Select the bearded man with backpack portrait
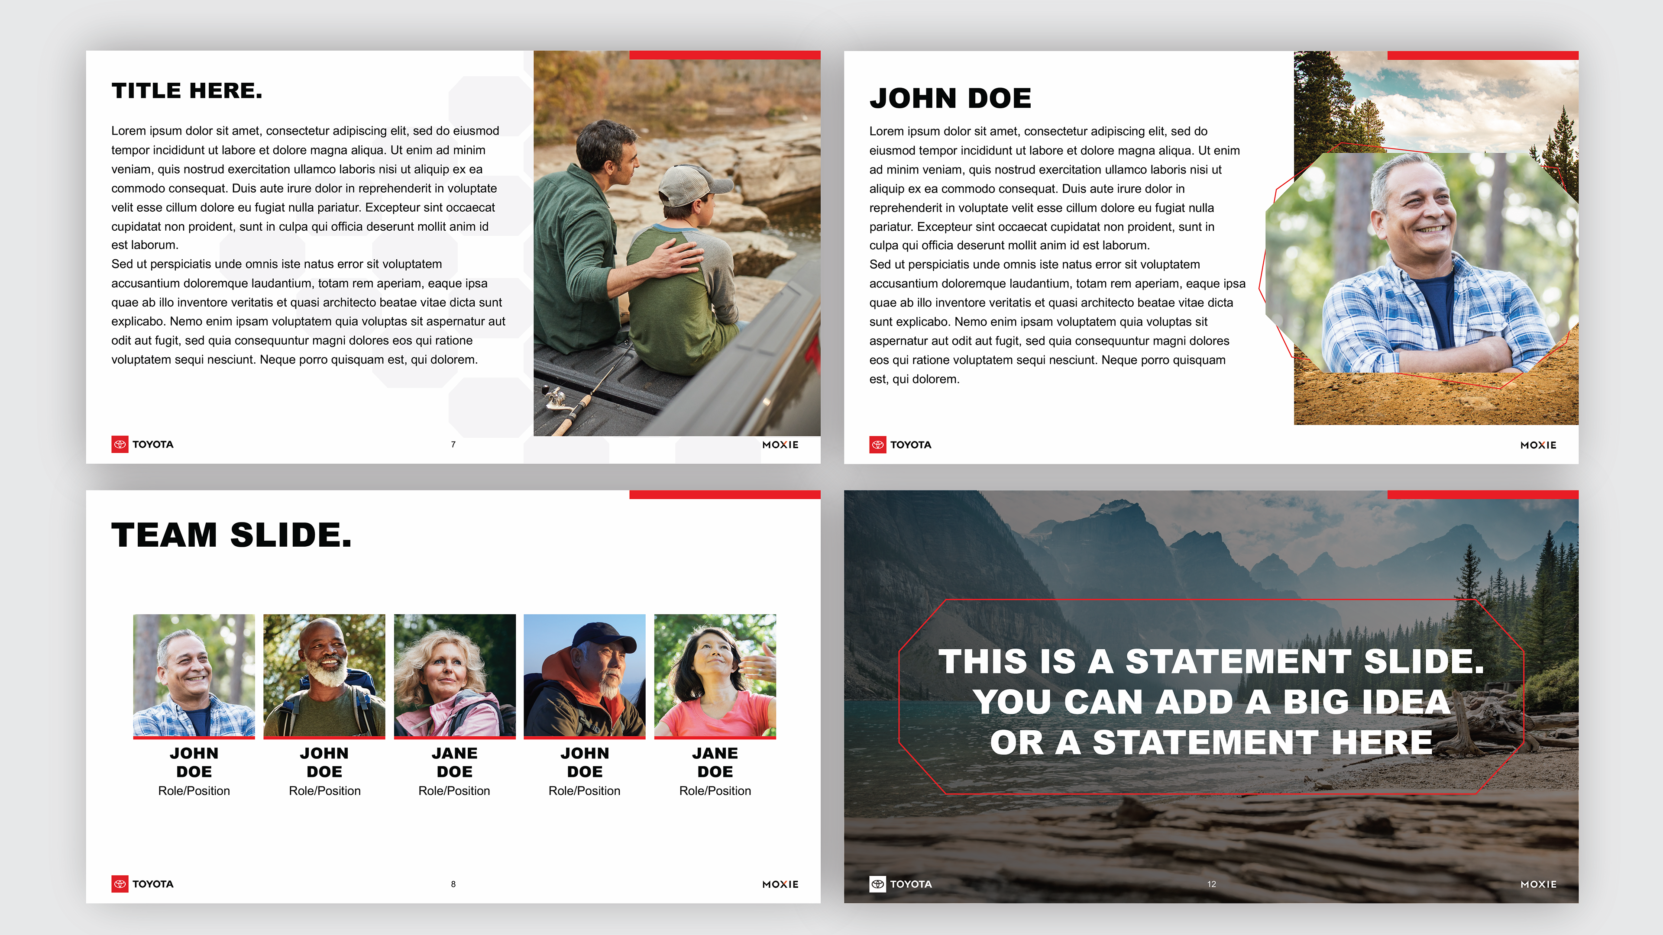This screenshot has height=935, width=1663. pos(324,675)
